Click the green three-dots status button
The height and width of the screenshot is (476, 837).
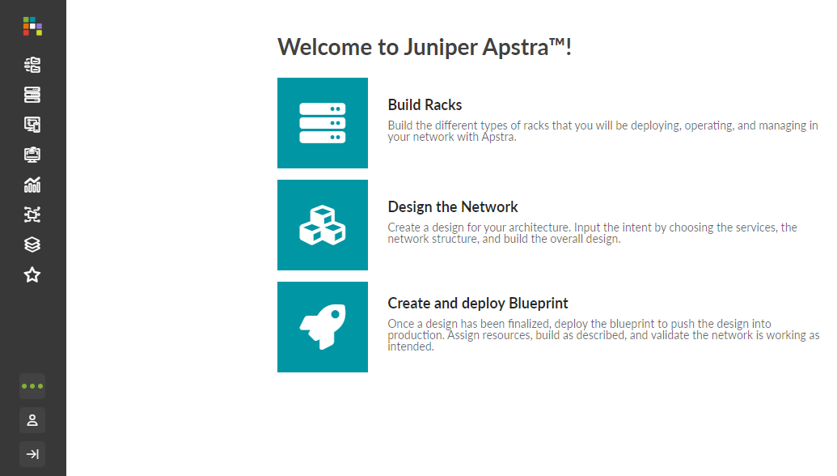[x=32, y=385]
